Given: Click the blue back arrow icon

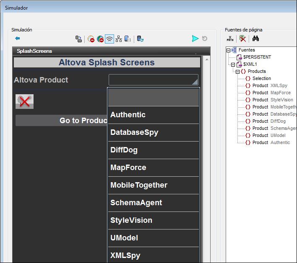Looking at the screenshot, I should [x=18, y=39].
